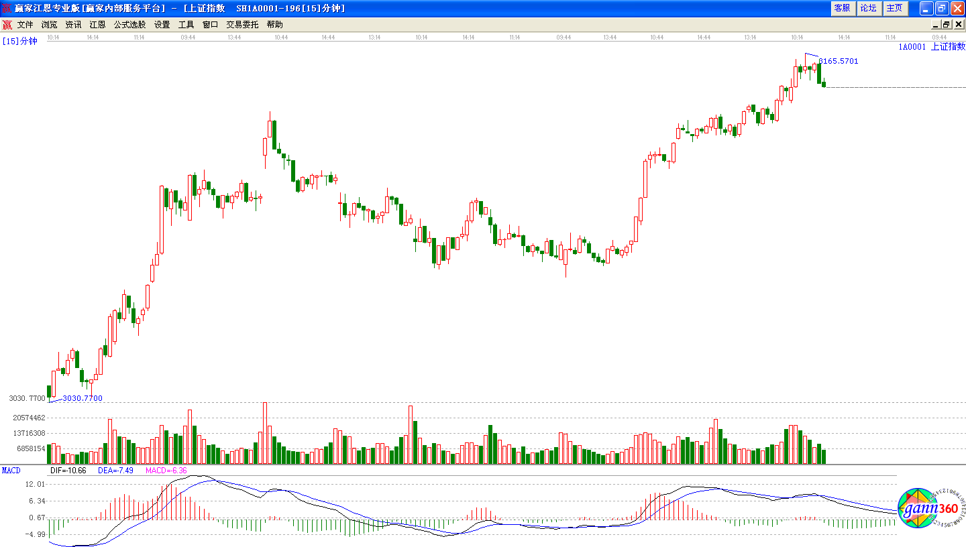Open the 工具 menu
966x547 pixels.
(186, 25)
